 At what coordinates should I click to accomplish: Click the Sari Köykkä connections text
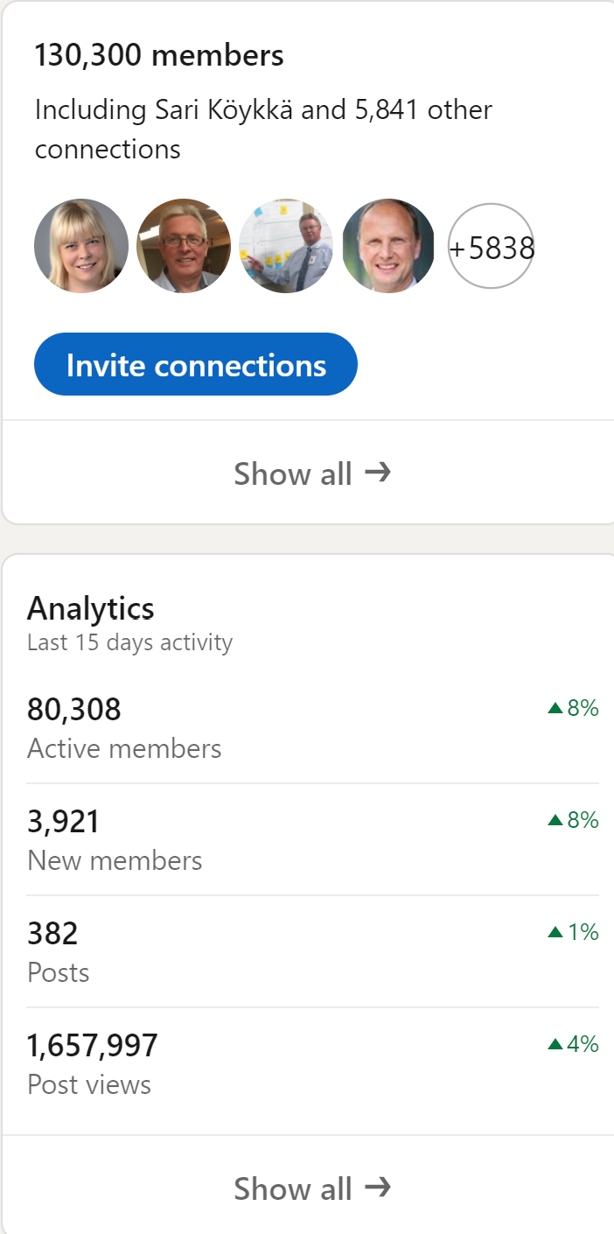262,129
